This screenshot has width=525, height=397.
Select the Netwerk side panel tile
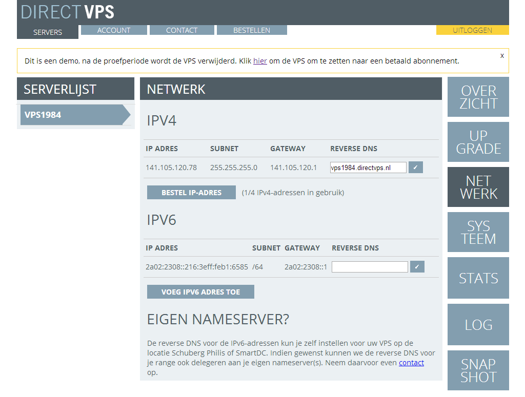click(478, 187)
